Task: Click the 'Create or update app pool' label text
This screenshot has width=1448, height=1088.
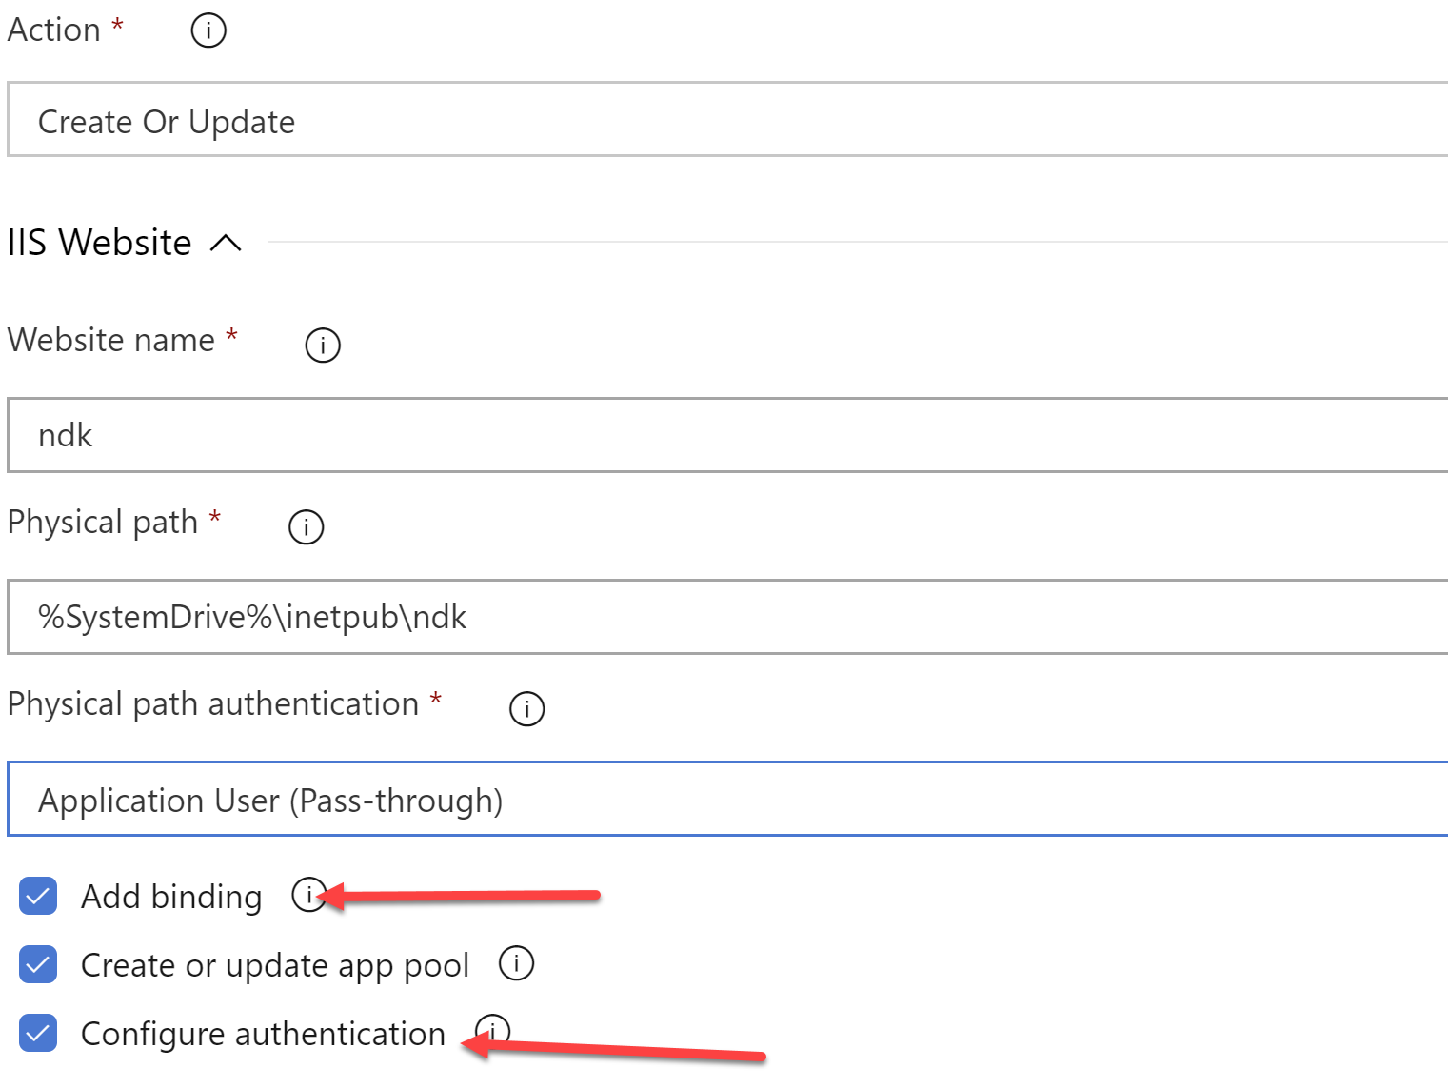Action: click(274, 965)
